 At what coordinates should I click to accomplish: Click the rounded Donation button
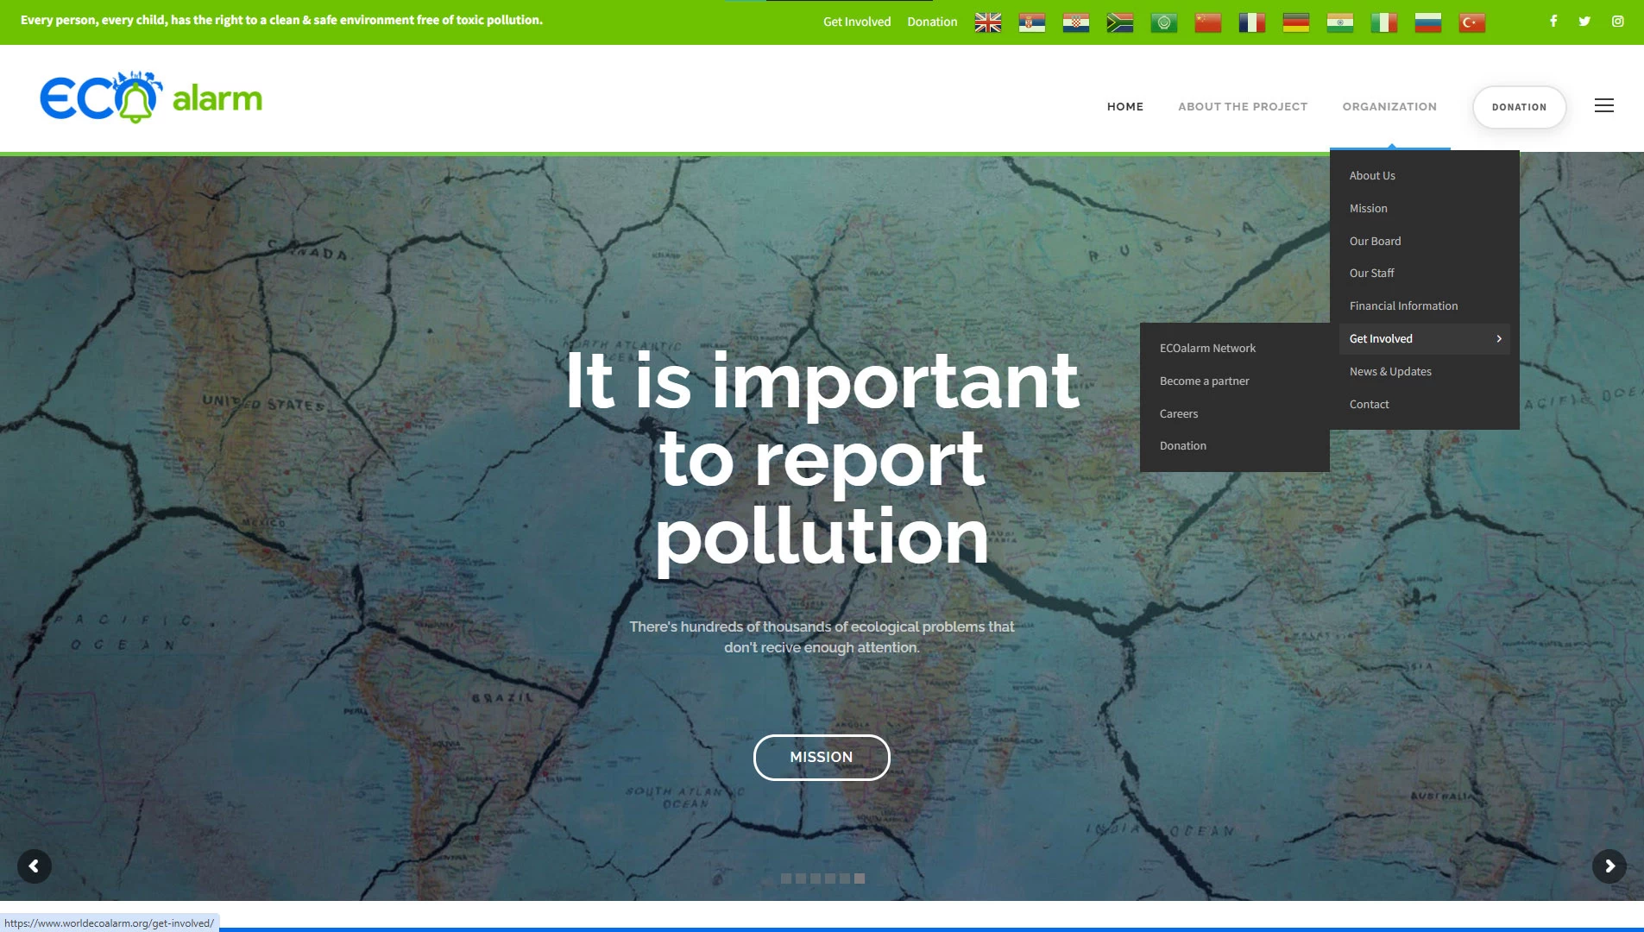click(1519, 107)
